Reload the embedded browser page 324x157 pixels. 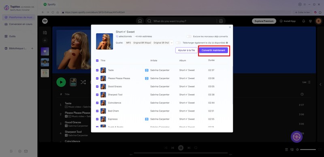53,13
